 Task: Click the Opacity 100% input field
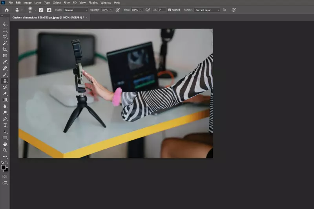coord(104,10)
